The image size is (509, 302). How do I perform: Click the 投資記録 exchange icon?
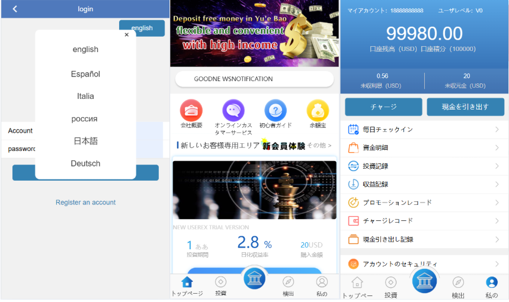[x=353, y=166]
